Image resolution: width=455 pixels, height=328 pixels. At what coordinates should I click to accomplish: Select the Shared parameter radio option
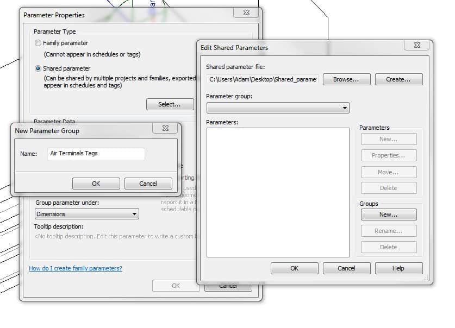(38, 69)
